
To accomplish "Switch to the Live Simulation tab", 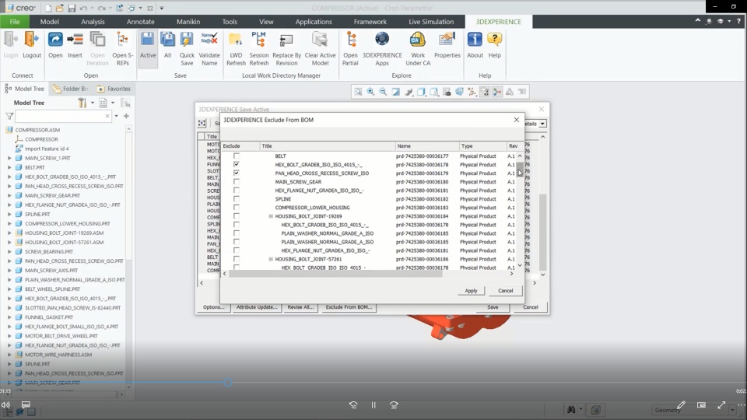I will [x=431, y=22].
